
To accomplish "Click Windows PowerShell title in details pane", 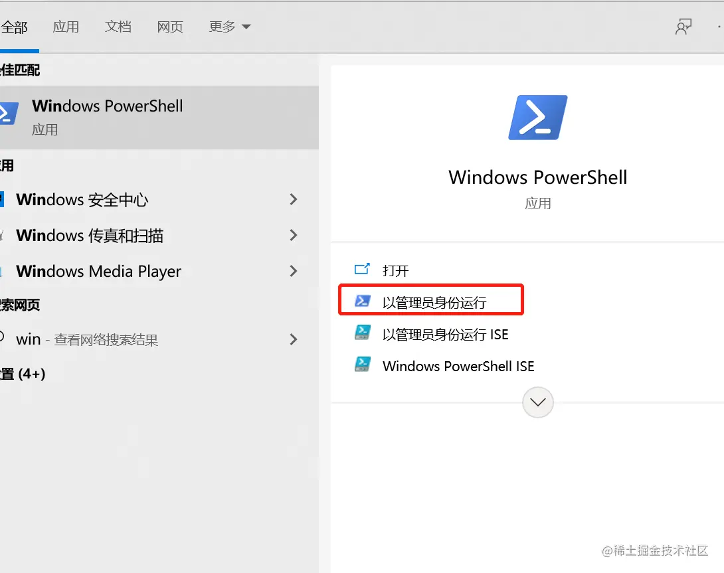I will tap(538, 177).
